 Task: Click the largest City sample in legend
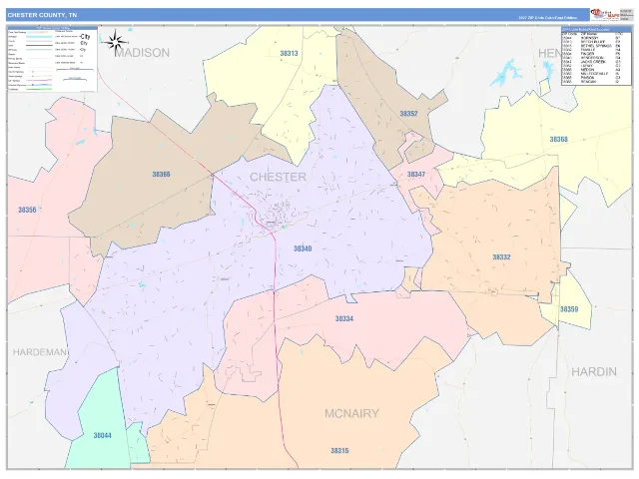click(85, 37)
